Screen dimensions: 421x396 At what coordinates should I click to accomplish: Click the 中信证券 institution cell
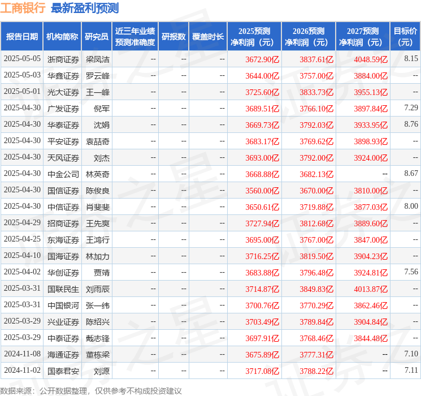[x=63, y=207]
